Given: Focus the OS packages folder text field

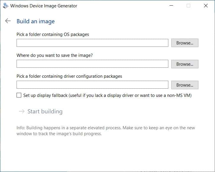Looking at the screenshot, I should pyautogui.click(x=92, y=43).
